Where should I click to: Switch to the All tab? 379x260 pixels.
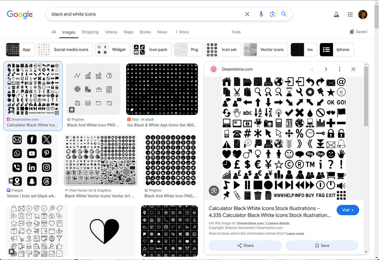[x=54, y=32]
